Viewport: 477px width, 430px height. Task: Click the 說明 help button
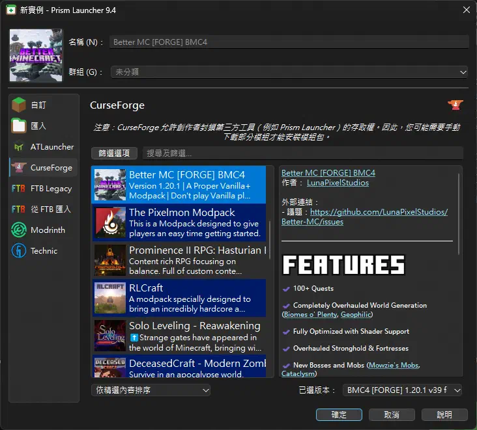[444, 415]
